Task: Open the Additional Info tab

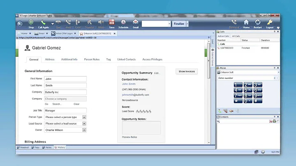Action: [x=69, y=60]
